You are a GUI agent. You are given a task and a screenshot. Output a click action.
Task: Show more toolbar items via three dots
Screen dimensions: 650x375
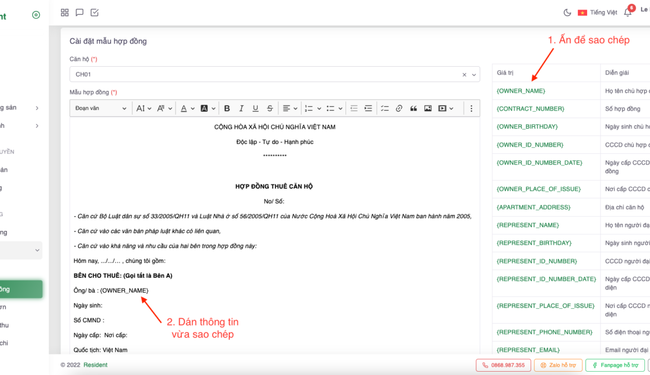[x=471, y=108]
